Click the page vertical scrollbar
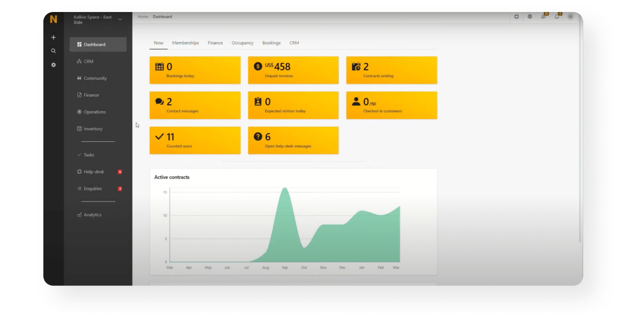This screenshot has width=627, height=313. coord(579,130)
